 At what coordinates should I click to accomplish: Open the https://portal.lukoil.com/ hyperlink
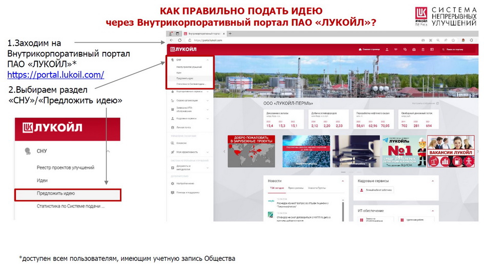pyautogui.click(x=55, y=75)
